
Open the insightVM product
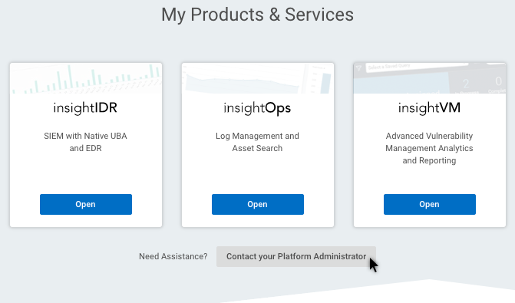[x=430, y=204]
